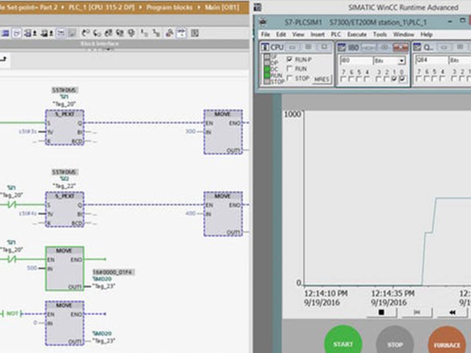
Task: Click the IB0 sub-window icon
Action: click(341, 47)
